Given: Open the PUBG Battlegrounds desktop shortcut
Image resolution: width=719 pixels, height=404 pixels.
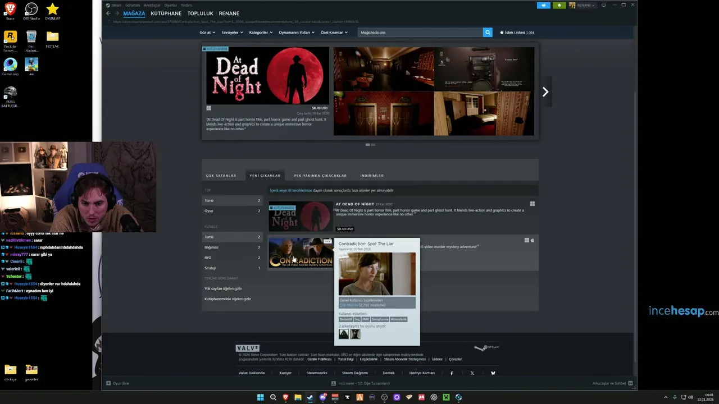Looking at the screenshot, I should (x=10, y=97).
